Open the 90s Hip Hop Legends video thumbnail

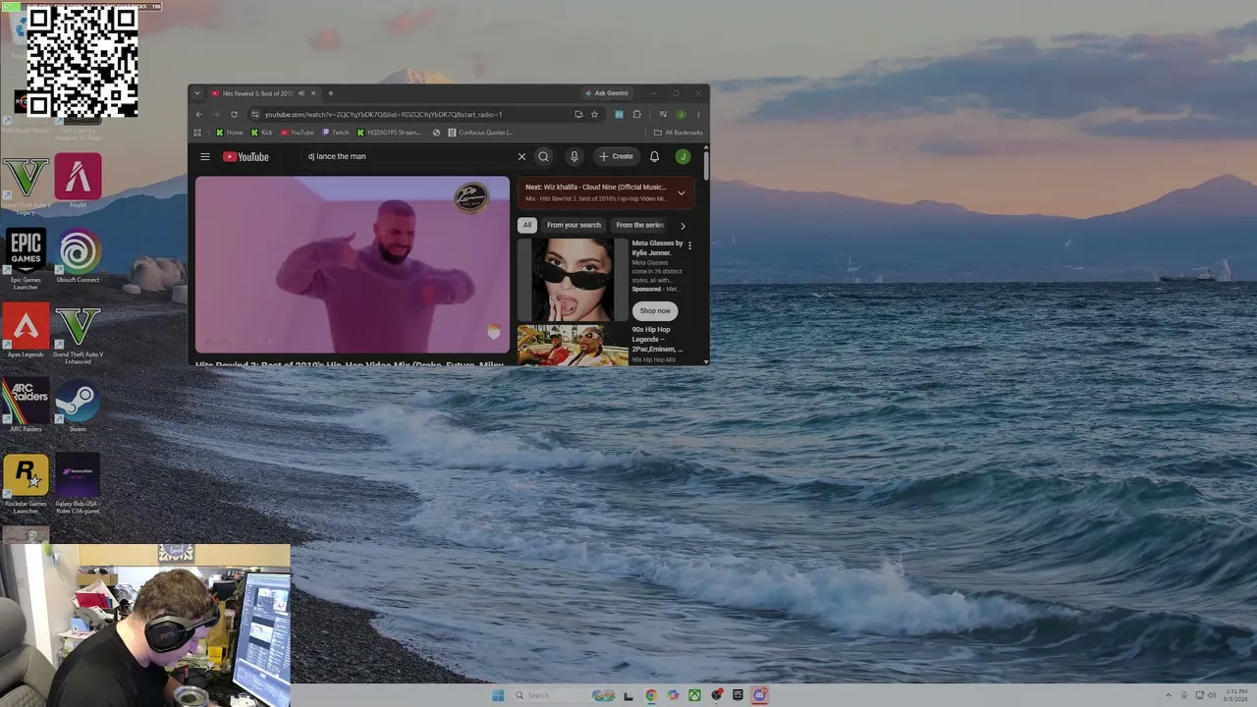(x=573, y=346)
